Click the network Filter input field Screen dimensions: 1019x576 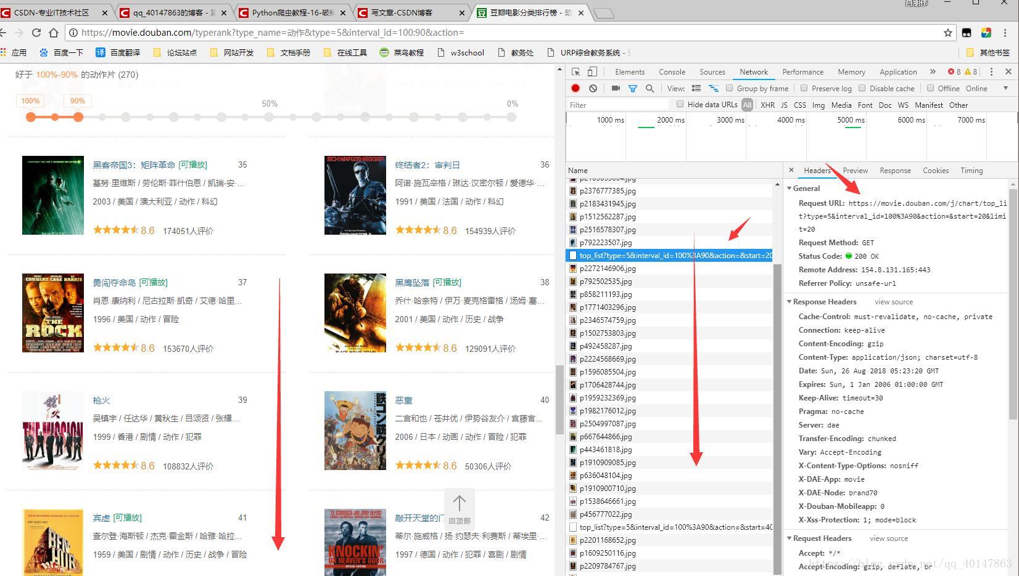tap(617, 105)
